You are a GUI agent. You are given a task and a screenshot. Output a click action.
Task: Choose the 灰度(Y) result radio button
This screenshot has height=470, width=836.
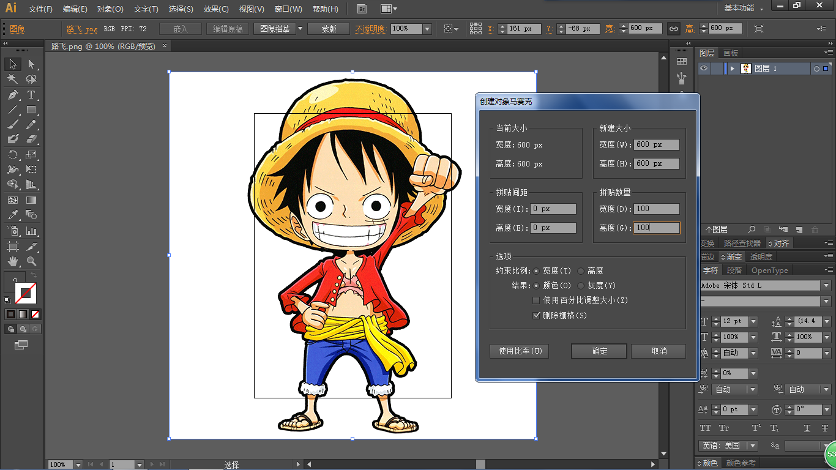[x=581, y=285]
